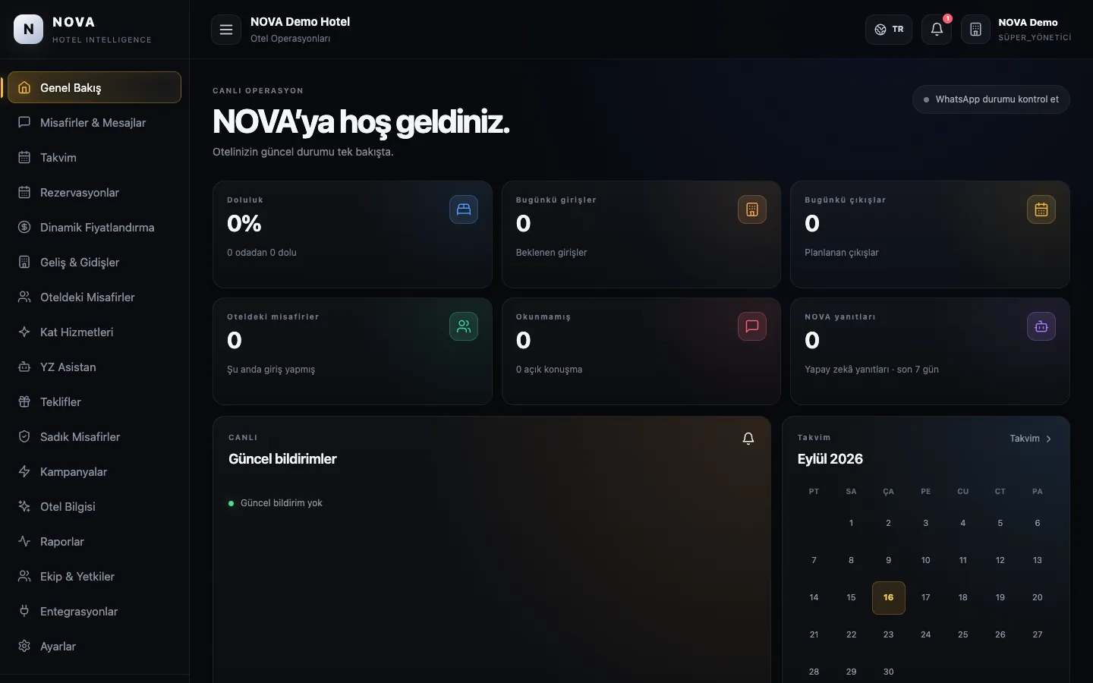
Task: Click the building icon on Bugünkü girişler card
Action: pyautogui.click(x=752, y=209)
